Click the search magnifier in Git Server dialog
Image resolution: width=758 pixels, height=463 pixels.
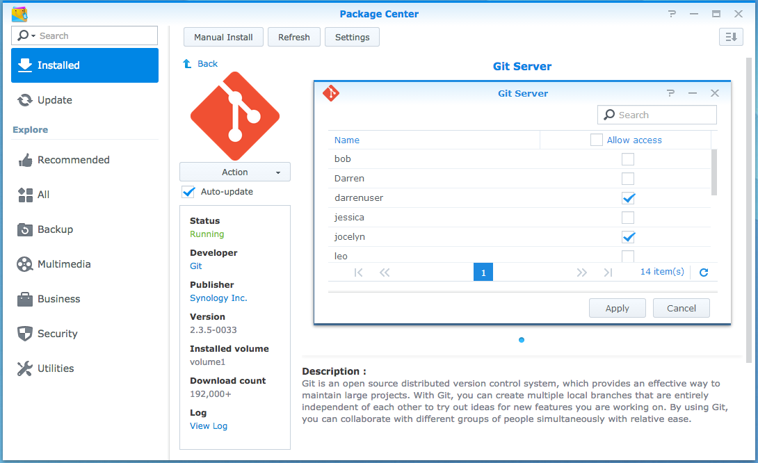pos(610,115)
